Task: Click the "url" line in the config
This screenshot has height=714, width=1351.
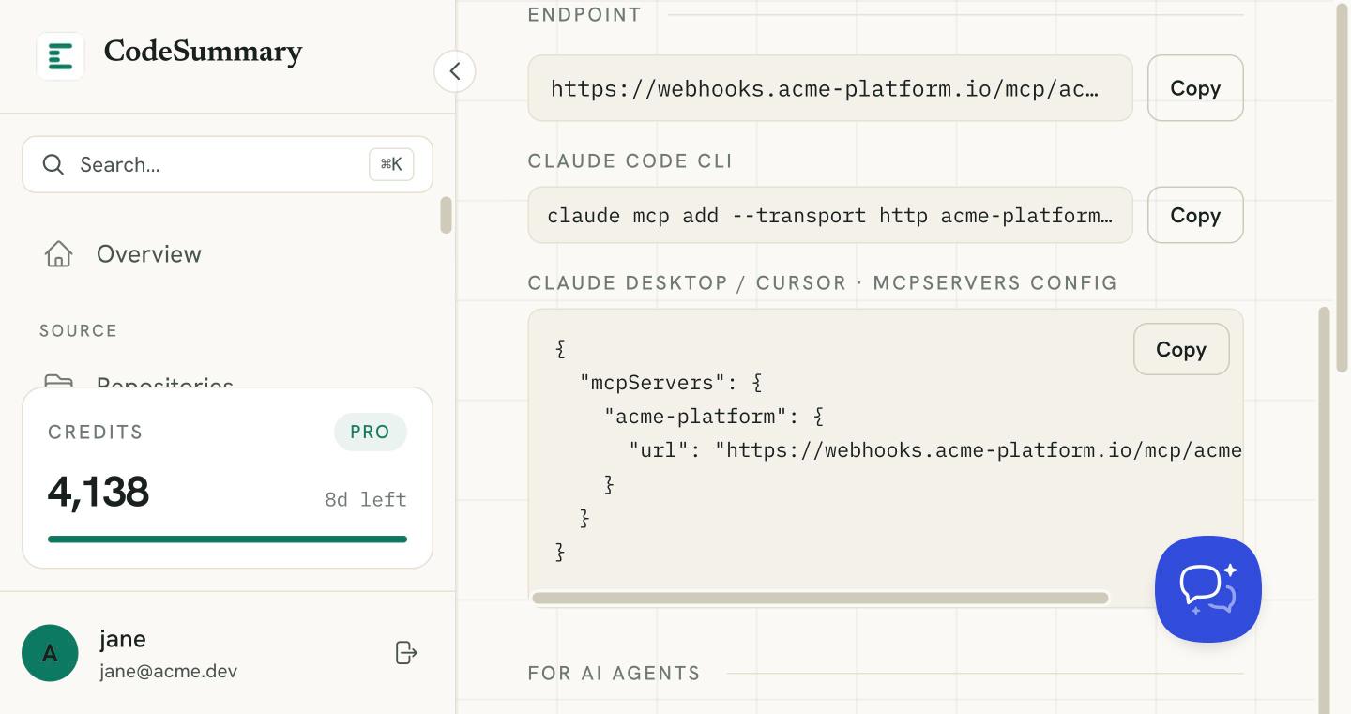Action: click(935, 450)
